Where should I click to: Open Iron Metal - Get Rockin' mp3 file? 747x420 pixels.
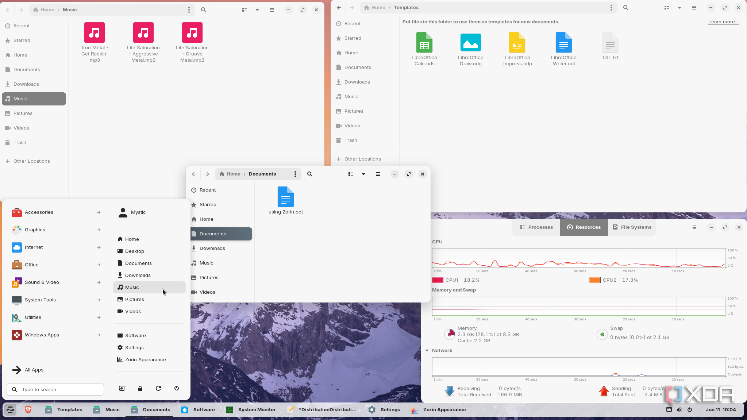[95, 42]
